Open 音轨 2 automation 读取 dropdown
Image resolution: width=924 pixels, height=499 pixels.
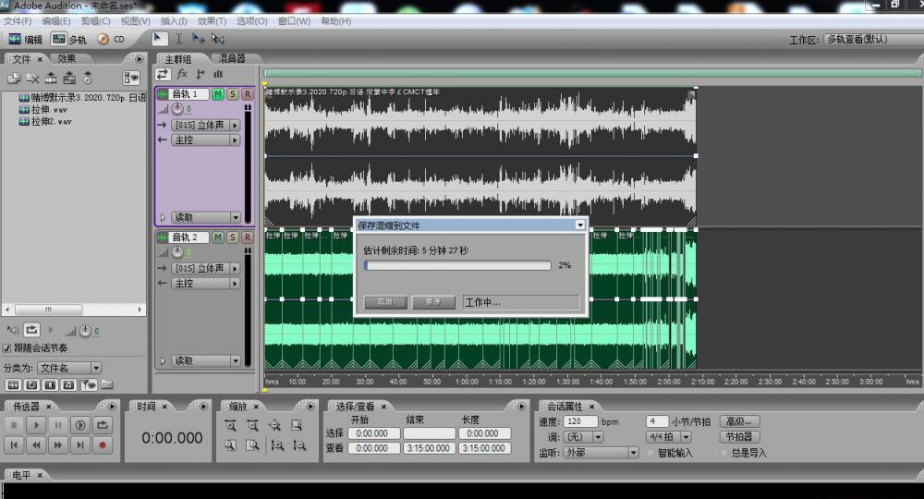[x=206, y=360]
